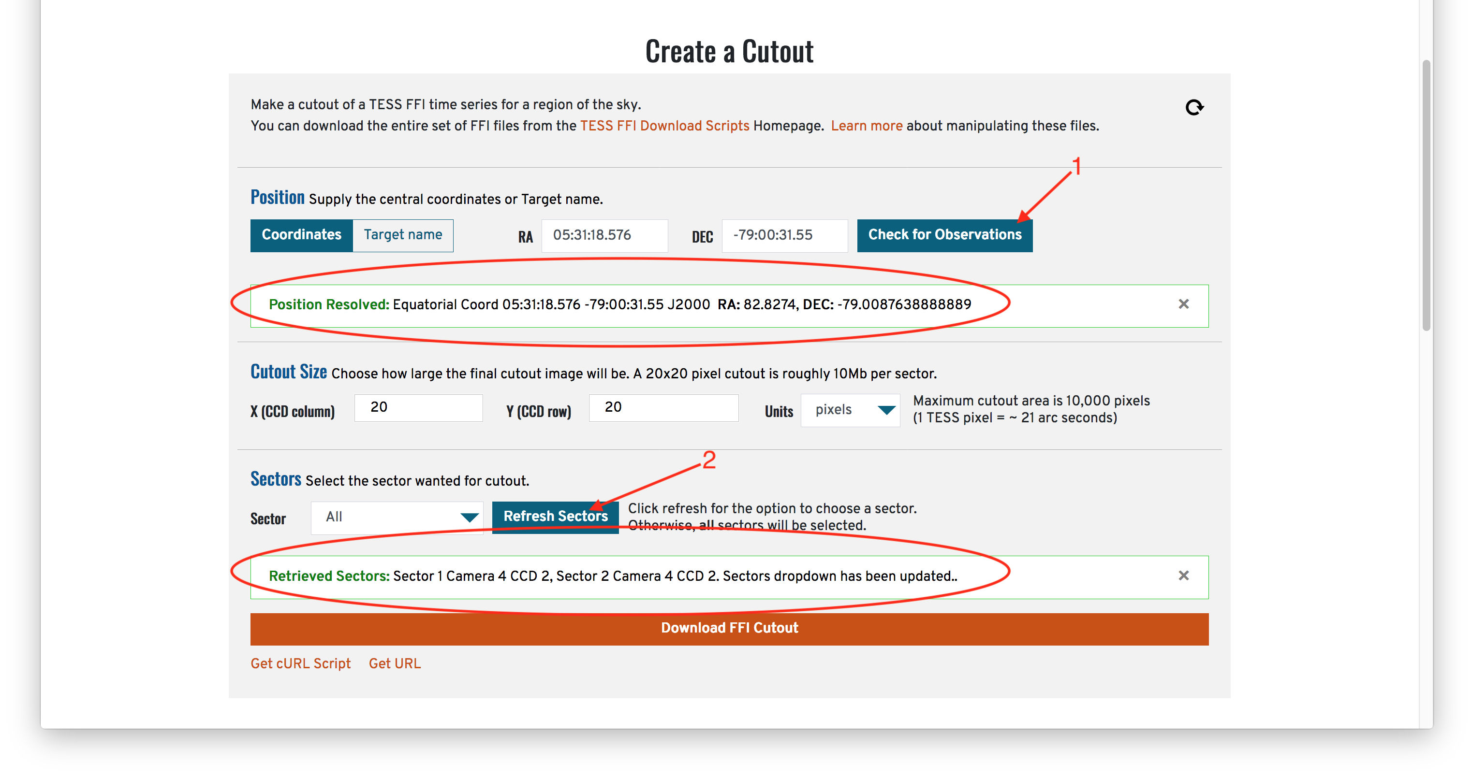Click the Maximum cutout area note
This screenshot has height=777, width=1472.
tap(1031, 409)
